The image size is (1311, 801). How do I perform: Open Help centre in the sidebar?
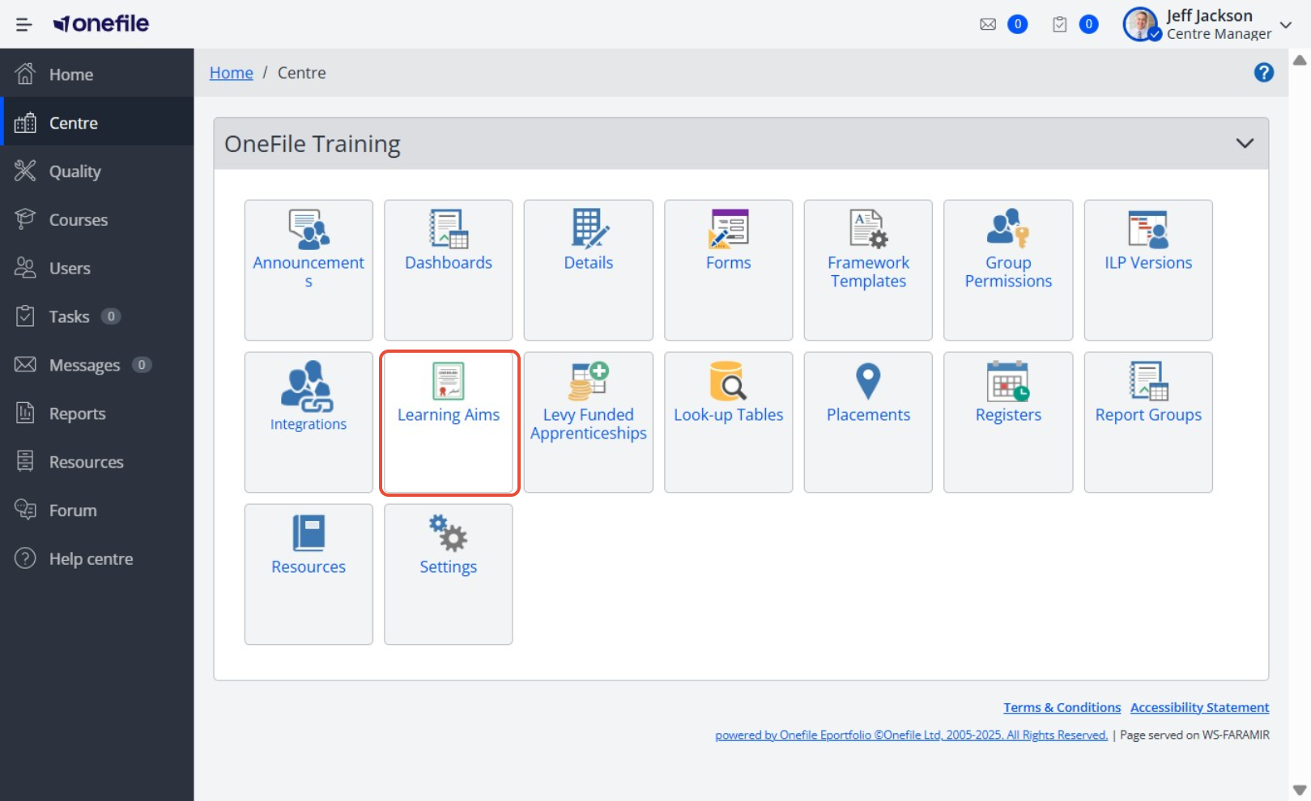[97, 559]
